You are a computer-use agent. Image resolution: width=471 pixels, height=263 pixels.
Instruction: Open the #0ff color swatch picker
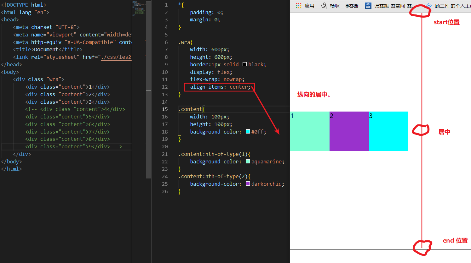pyautogui.click(x=248, y=132)
